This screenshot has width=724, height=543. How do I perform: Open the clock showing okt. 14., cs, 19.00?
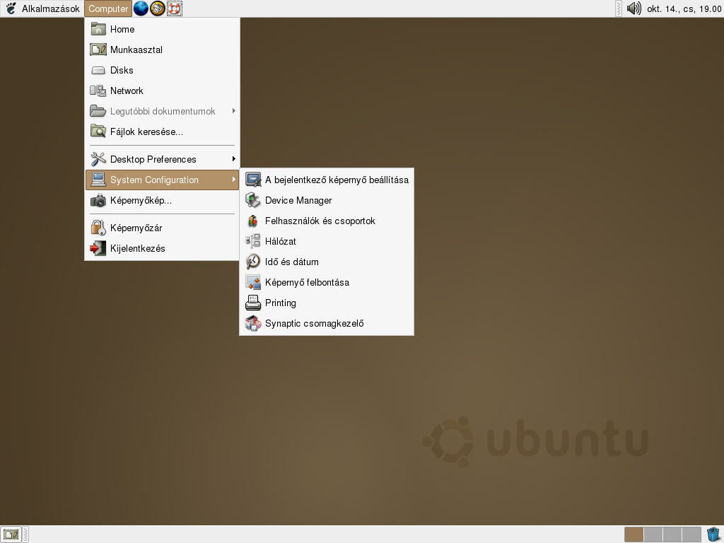[684, 8]
